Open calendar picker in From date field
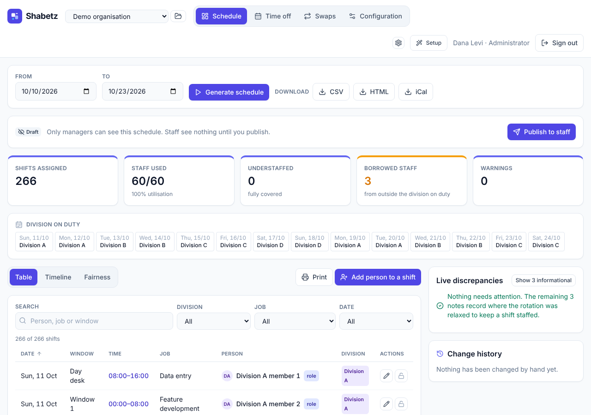The height and width of the screenshot is (415, 591). [x=86, y=91]
